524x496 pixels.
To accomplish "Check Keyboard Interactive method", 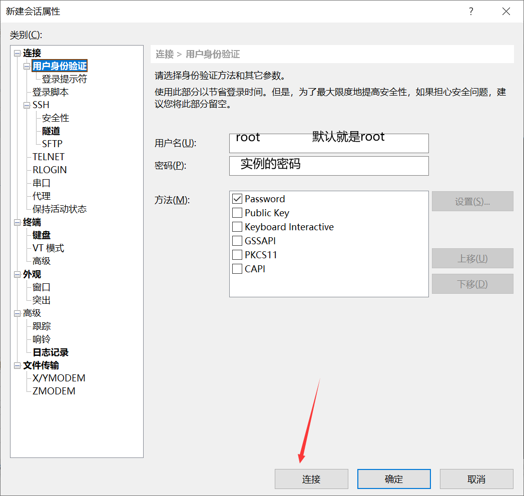I will click(237, 227).
